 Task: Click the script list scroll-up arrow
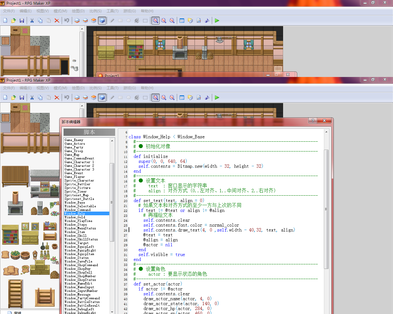112,140
